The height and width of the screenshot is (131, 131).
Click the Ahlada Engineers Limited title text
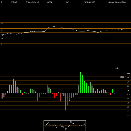[x=117, y=2]
